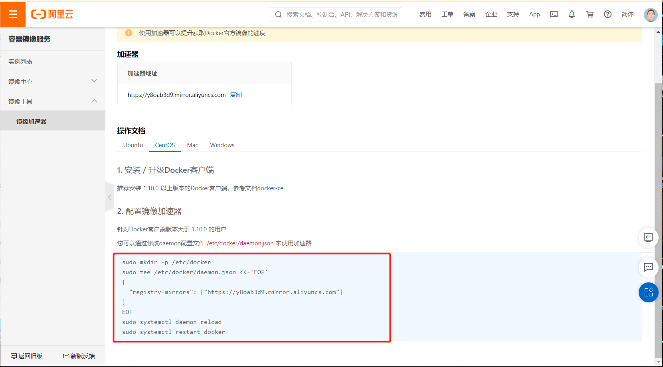Click the 'sudo systemctl daemon-reload' line

pyautogui.click(x=172, y=322)
